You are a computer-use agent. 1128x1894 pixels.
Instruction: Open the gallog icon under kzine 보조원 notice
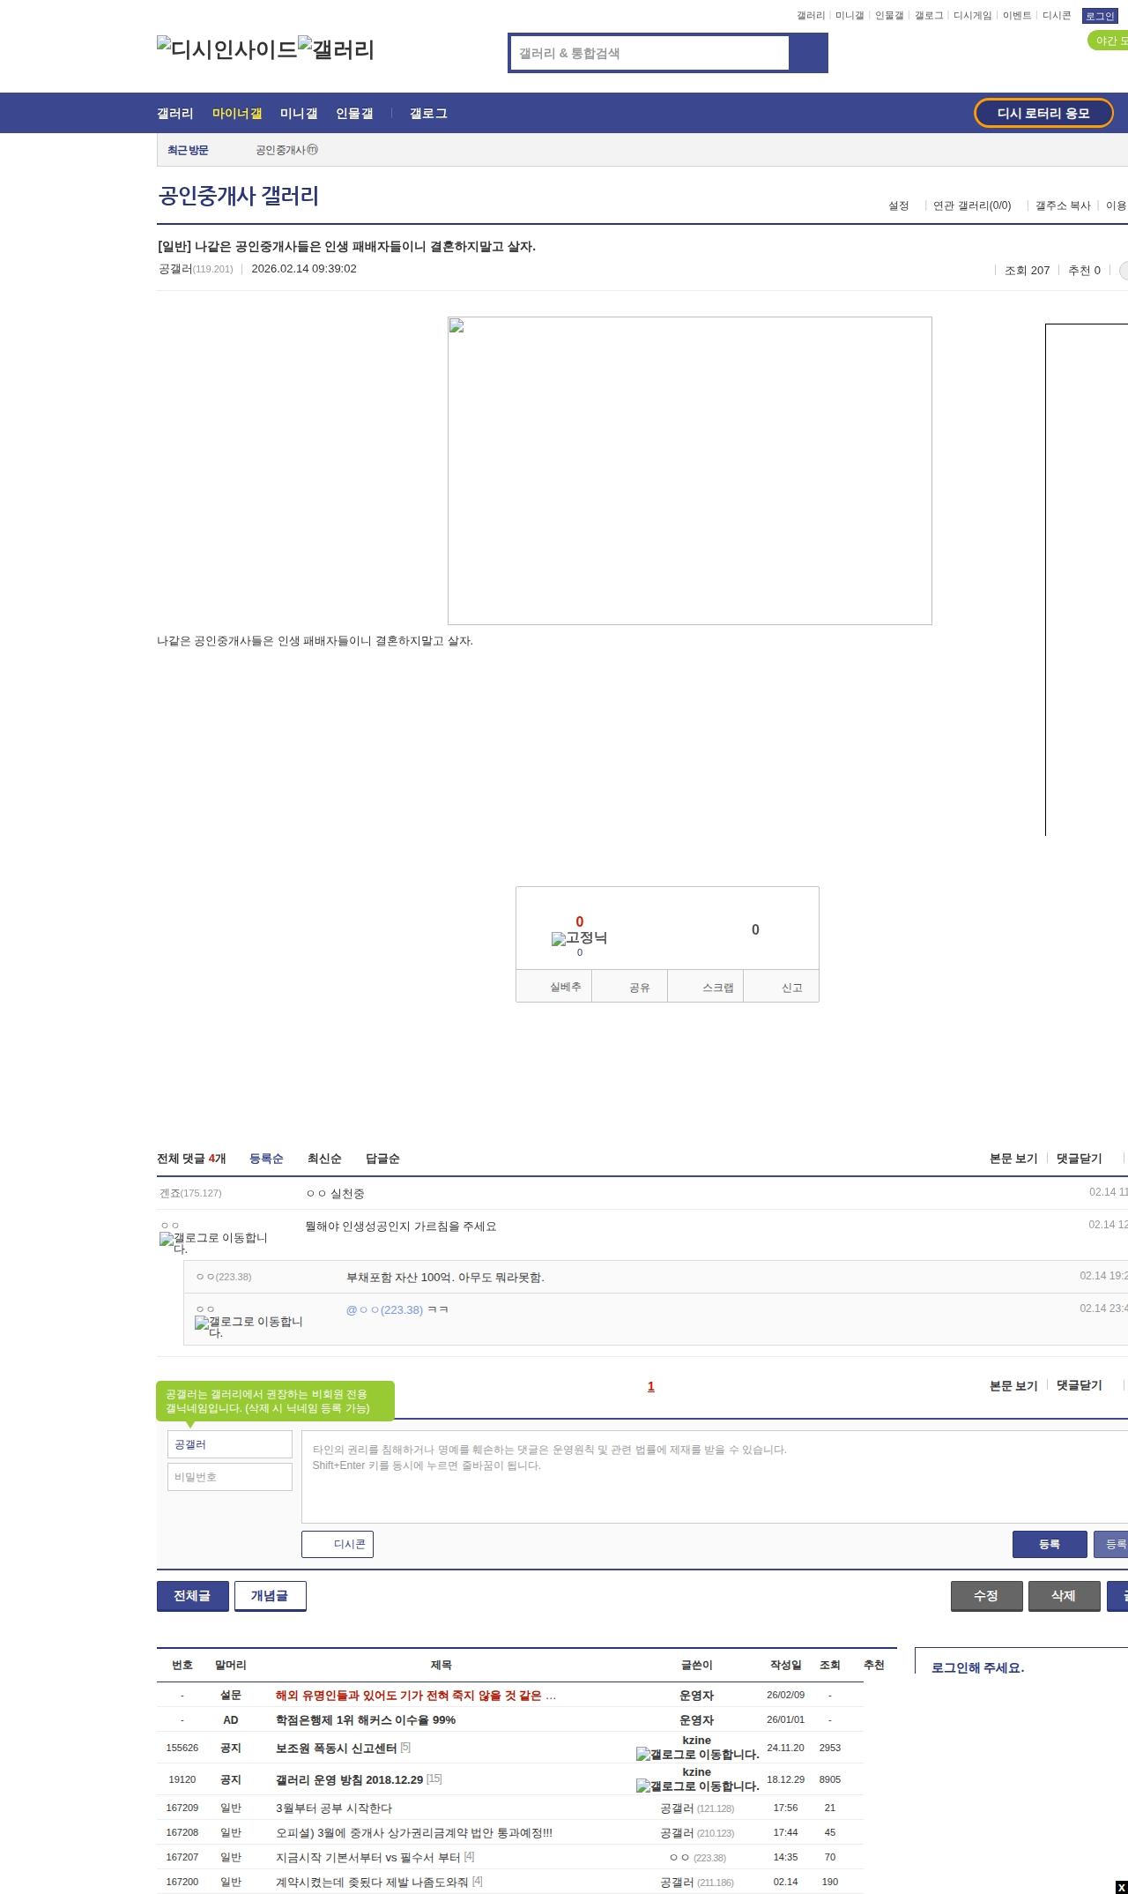[x=697, y=1755]
